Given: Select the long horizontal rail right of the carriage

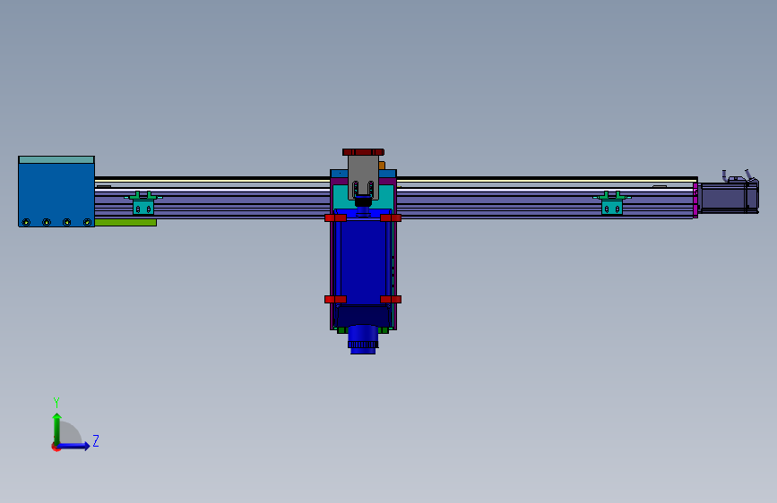Looking at the screenshot, I should 545,198.
